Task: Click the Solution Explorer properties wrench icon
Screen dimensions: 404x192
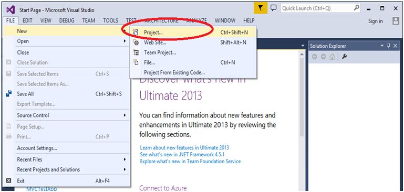Action: point(344,57)
